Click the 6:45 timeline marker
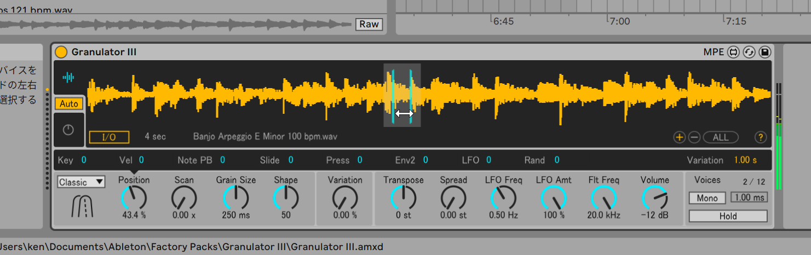This screenshot has height=255, width=811. click(x=503, y=22)
